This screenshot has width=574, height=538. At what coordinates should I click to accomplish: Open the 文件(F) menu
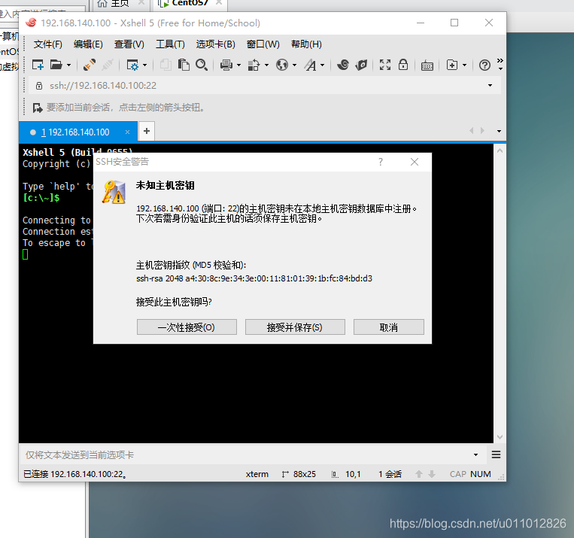[48, 44]
